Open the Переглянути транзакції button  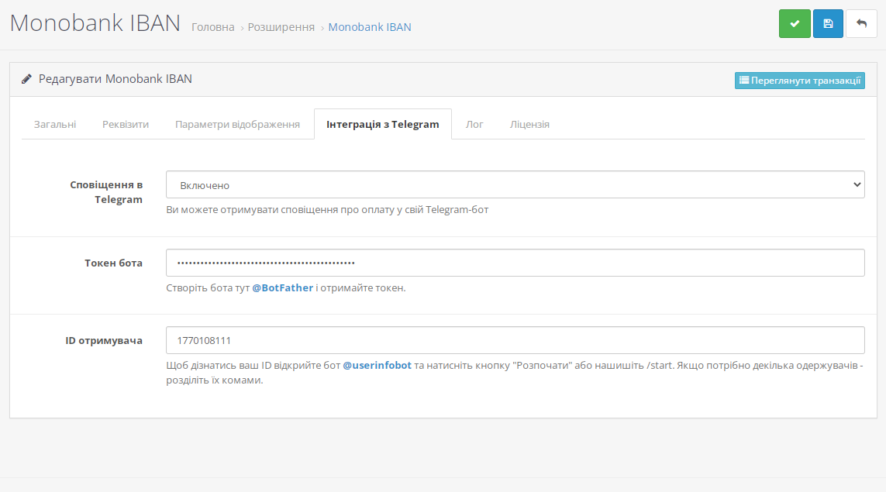(799, 81)
